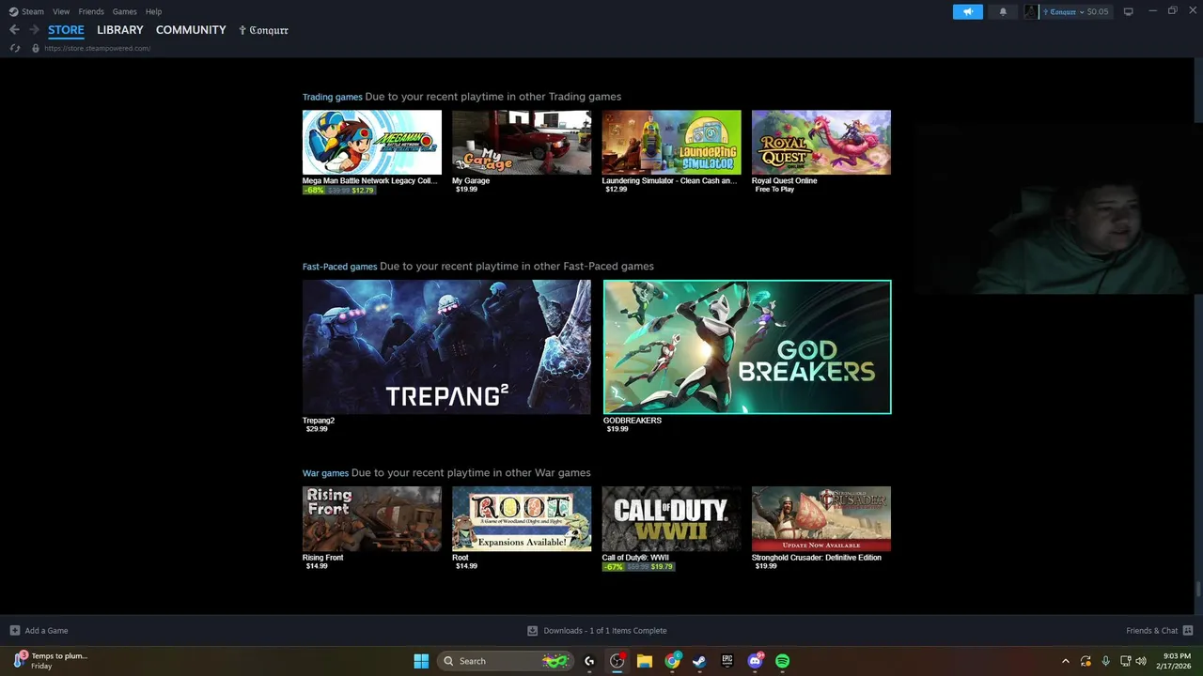Open the Trepang2 large banner
This screenshot has height=676, width=1203.
tap(446, 346)
